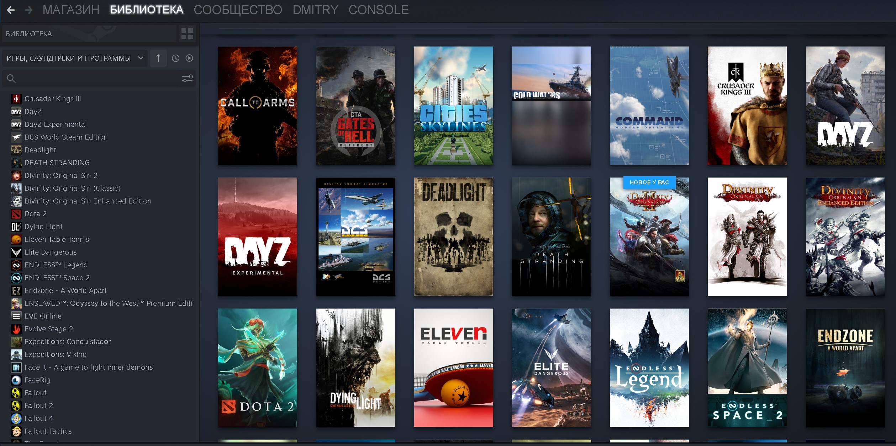The image size is (896, 446).
Task: Click the DCS World Steam Edition icon
Action: point(15,136)
